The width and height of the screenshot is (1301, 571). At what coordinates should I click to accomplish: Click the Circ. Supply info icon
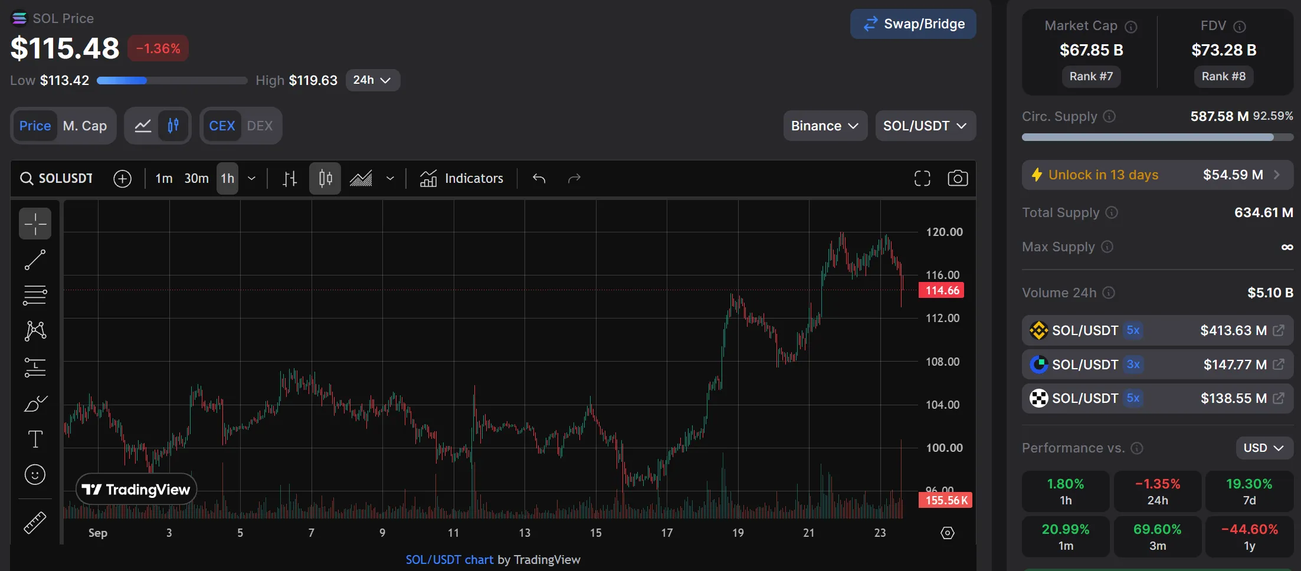tap(1109, 116)
